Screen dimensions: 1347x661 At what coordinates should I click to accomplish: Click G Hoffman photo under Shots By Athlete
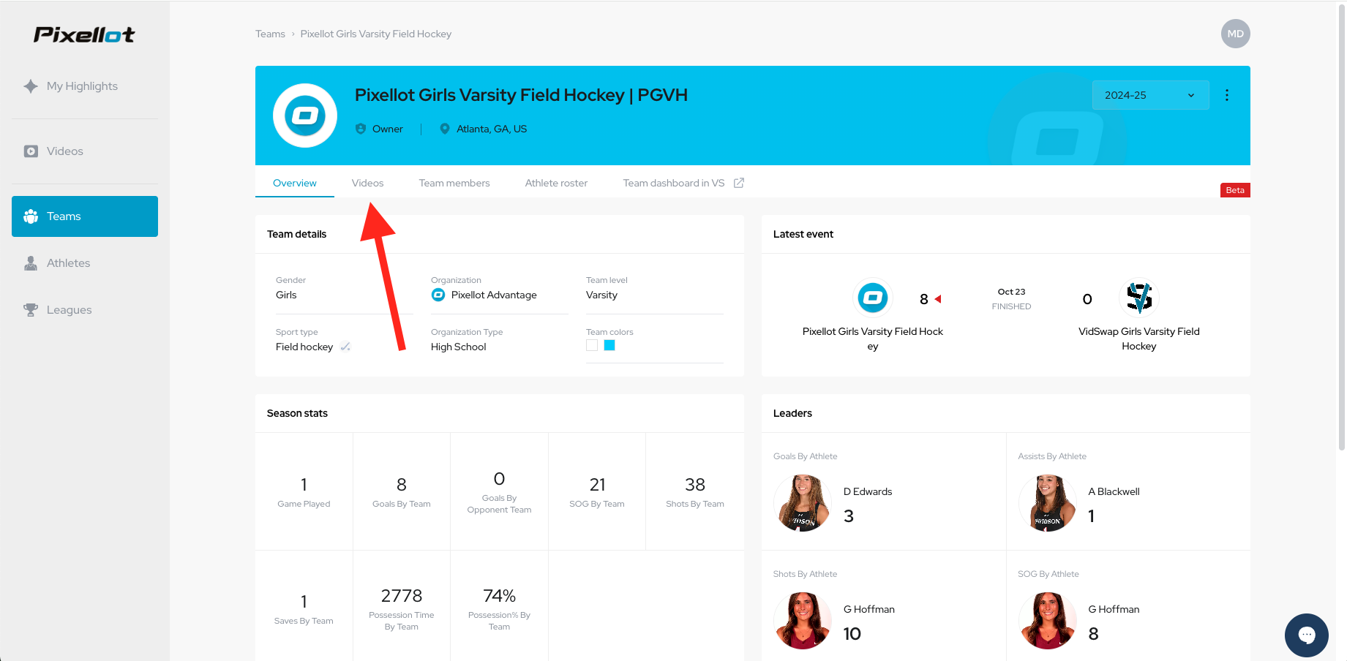point(803,621)
